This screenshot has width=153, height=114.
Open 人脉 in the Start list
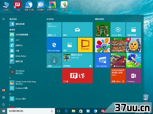click(x=15, y=51)
